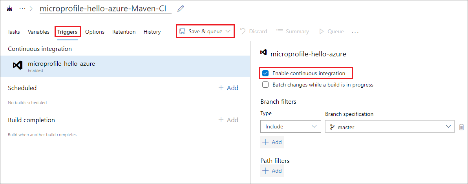
Task: Click the pencil edit name icon
Action: (181, 8)
